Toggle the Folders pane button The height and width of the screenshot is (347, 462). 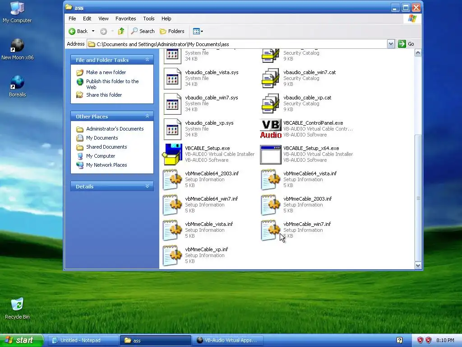pyautogui.click(x=172, y=31)
